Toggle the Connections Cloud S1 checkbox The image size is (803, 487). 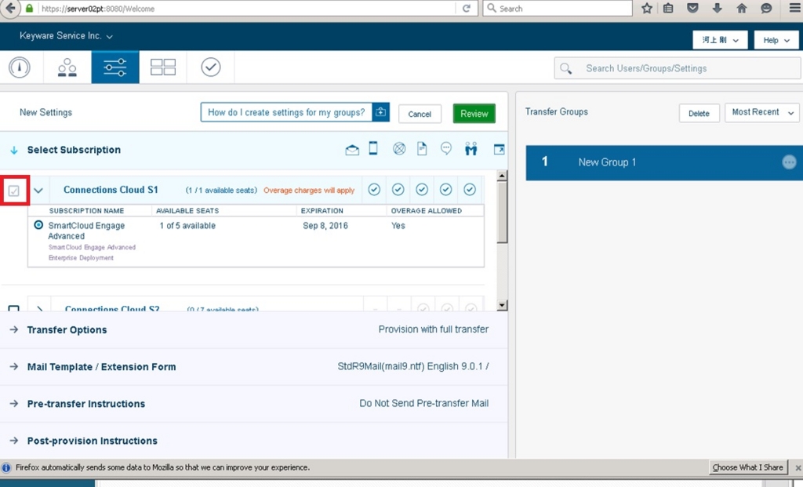click(14, 191)
